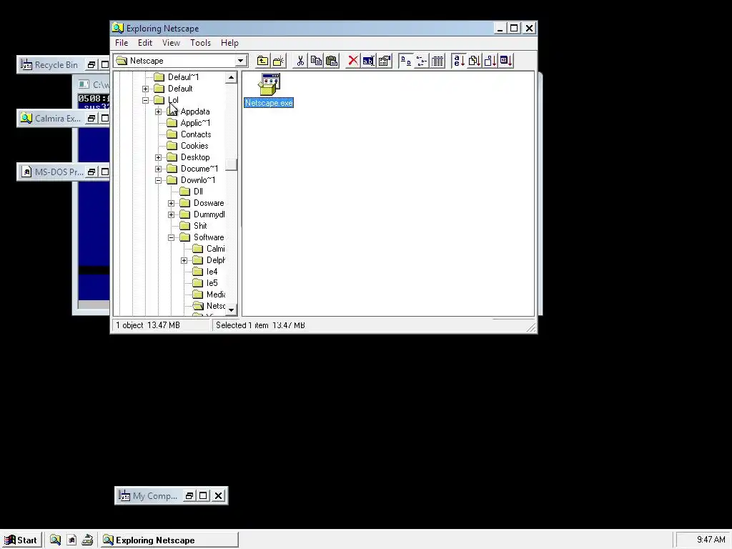Select the Contacts folder in tree
Viewport: 732px width, 549px height.
pos(196,134)
